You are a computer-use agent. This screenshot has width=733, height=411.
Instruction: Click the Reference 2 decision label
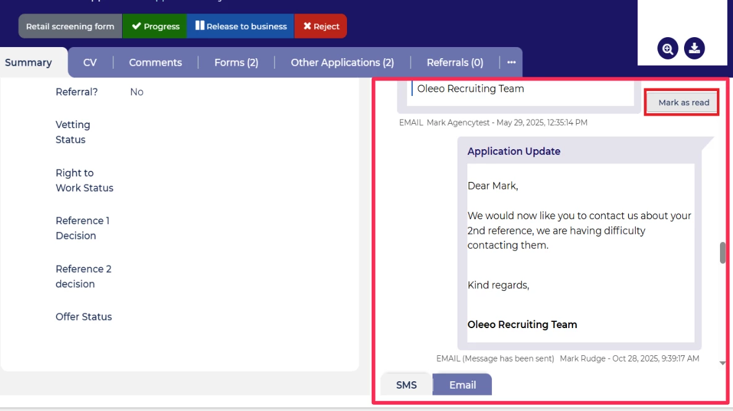(x=84, y=277)
